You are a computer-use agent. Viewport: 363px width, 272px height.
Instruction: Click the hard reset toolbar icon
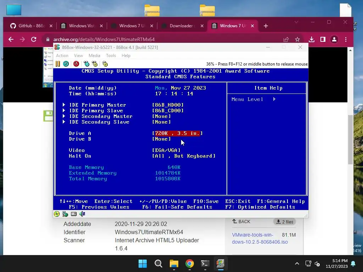(x=66, y=64)
